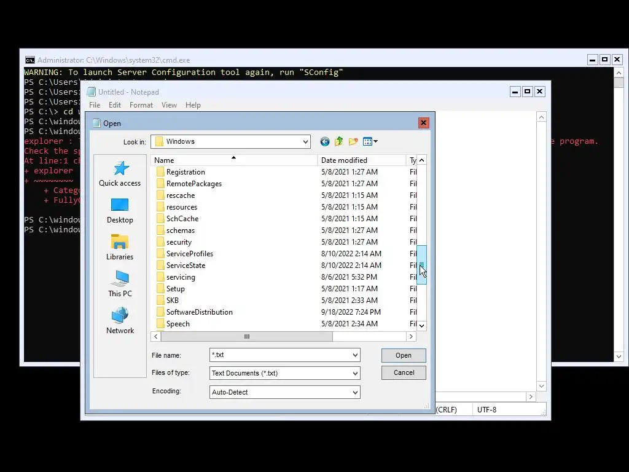Viewport: 629px width, 472px height.
Task: Maximize the Notepad window
Action: click(x=527, y=92)
